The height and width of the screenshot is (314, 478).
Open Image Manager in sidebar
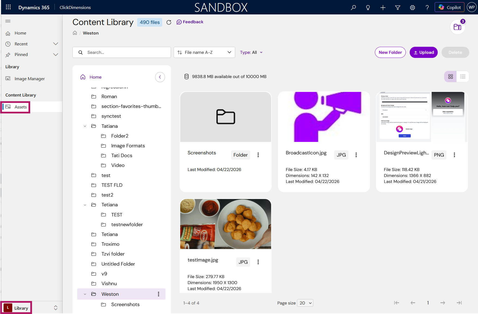29,79
